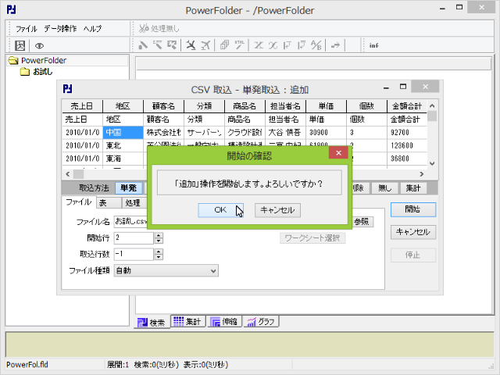Click the grey airplane-shaped toolbar icon

click(x=205, y=45)
